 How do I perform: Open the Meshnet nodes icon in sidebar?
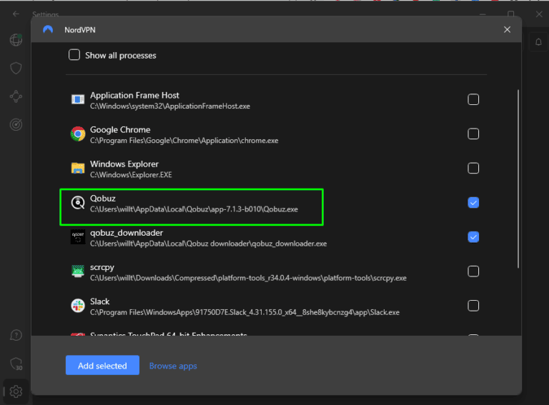(16, 96)
